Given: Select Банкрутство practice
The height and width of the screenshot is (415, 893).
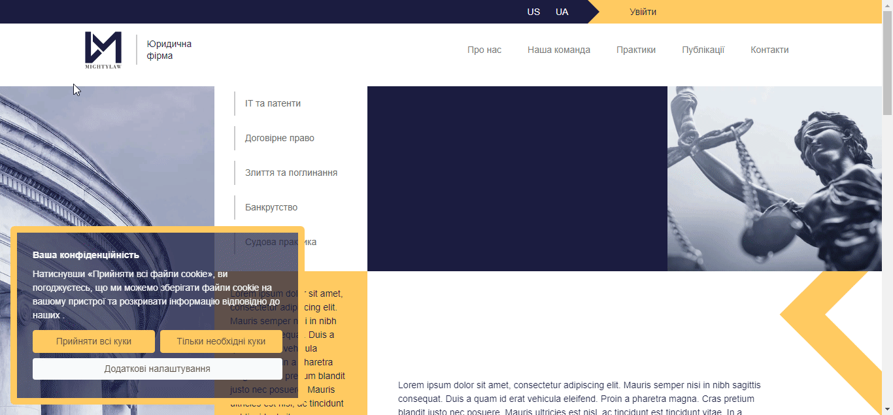Looking at the screenshot, I should pyautogui.click(x=271, y=207).
